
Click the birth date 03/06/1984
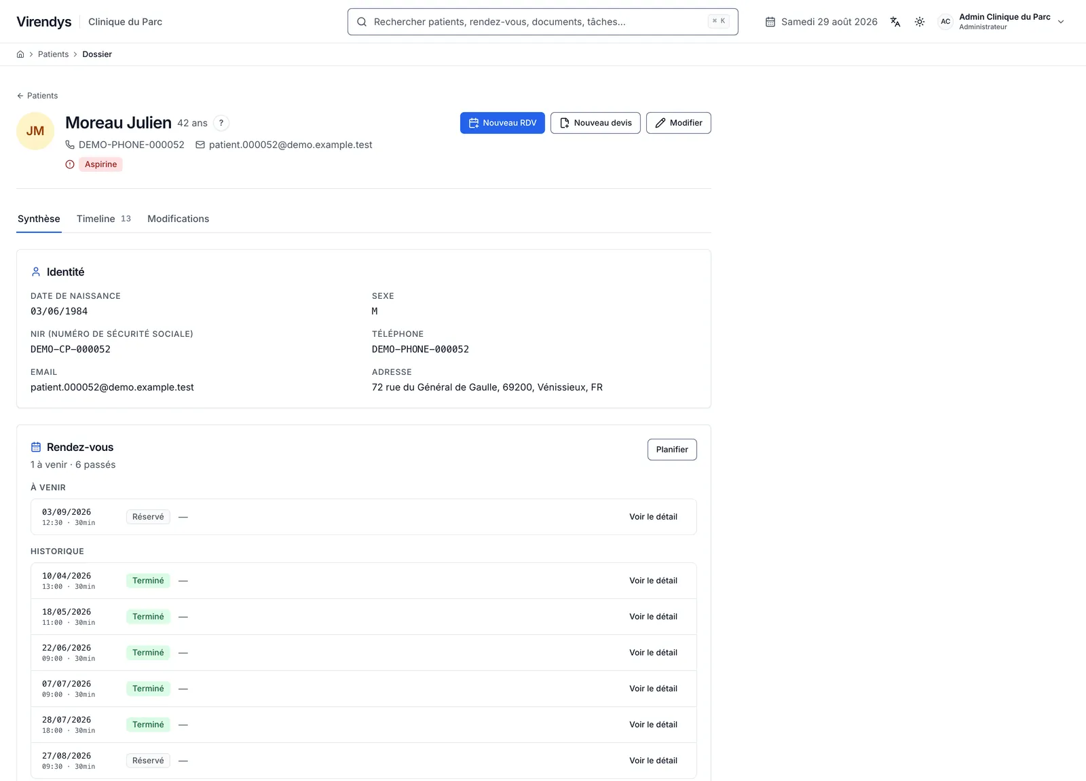tap(59, 311)
